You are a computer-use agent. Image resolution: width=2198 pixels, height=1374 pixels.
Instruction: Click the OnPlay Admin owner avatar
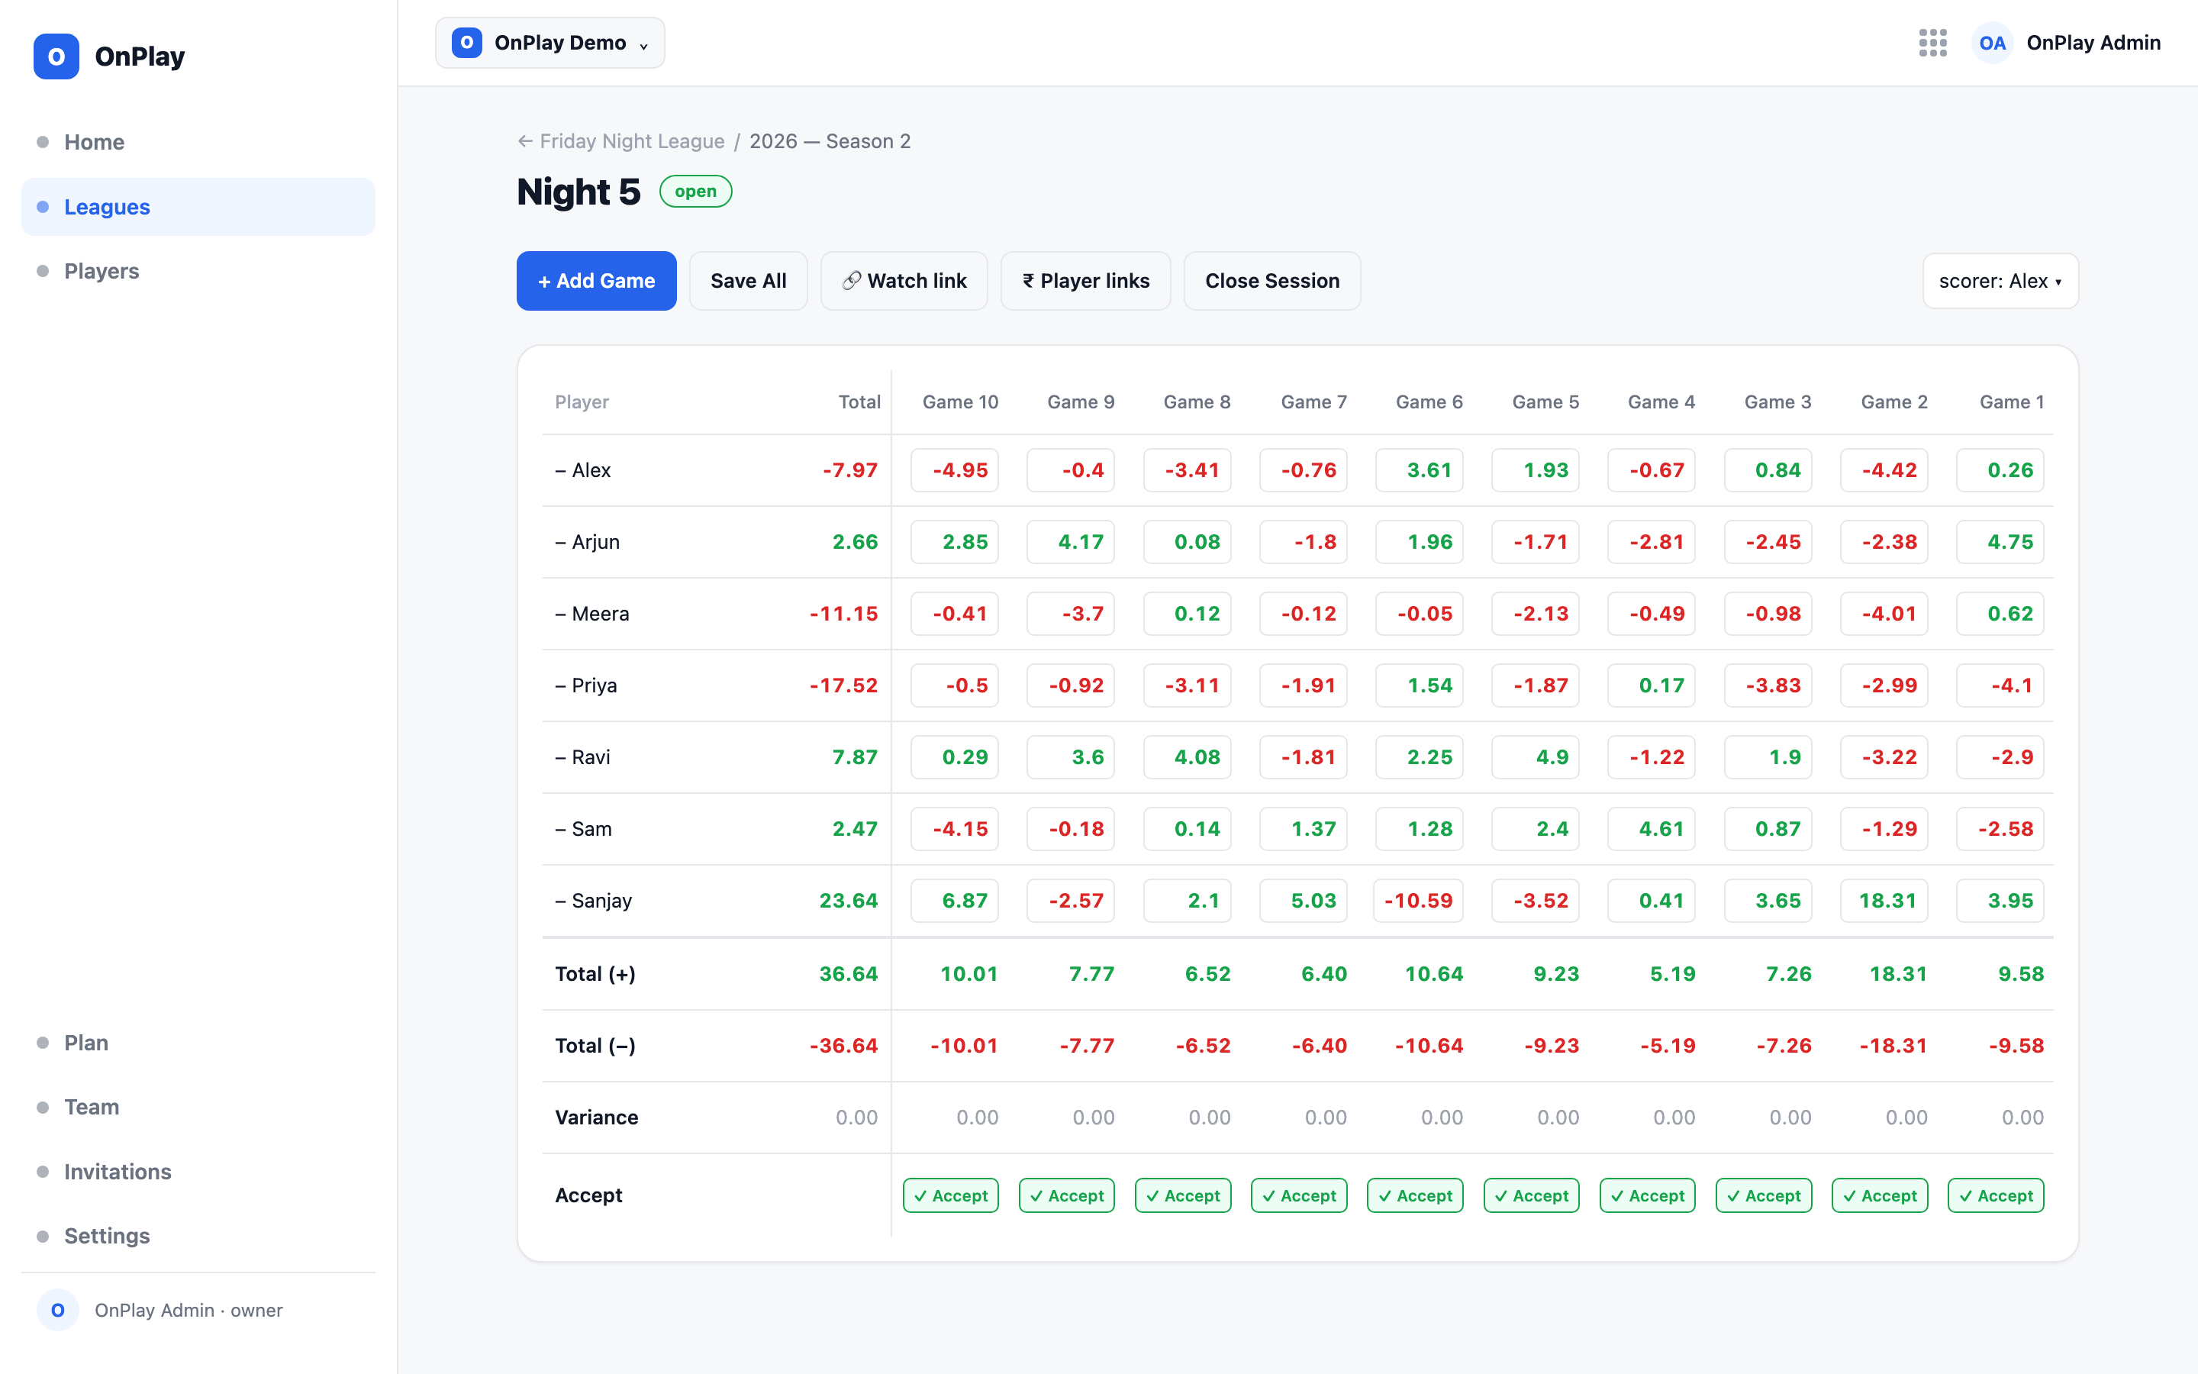(x=57, y=1309)
